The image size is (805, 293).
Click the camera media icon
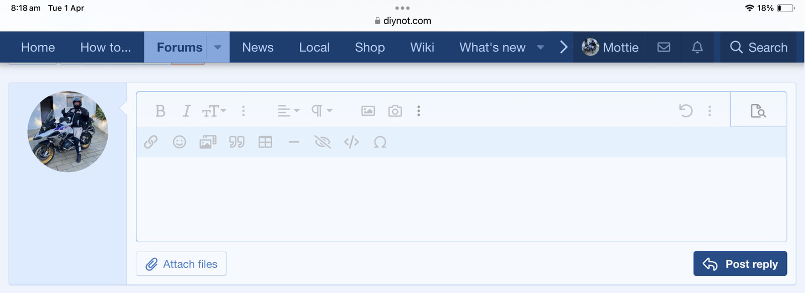click(395, 111)
